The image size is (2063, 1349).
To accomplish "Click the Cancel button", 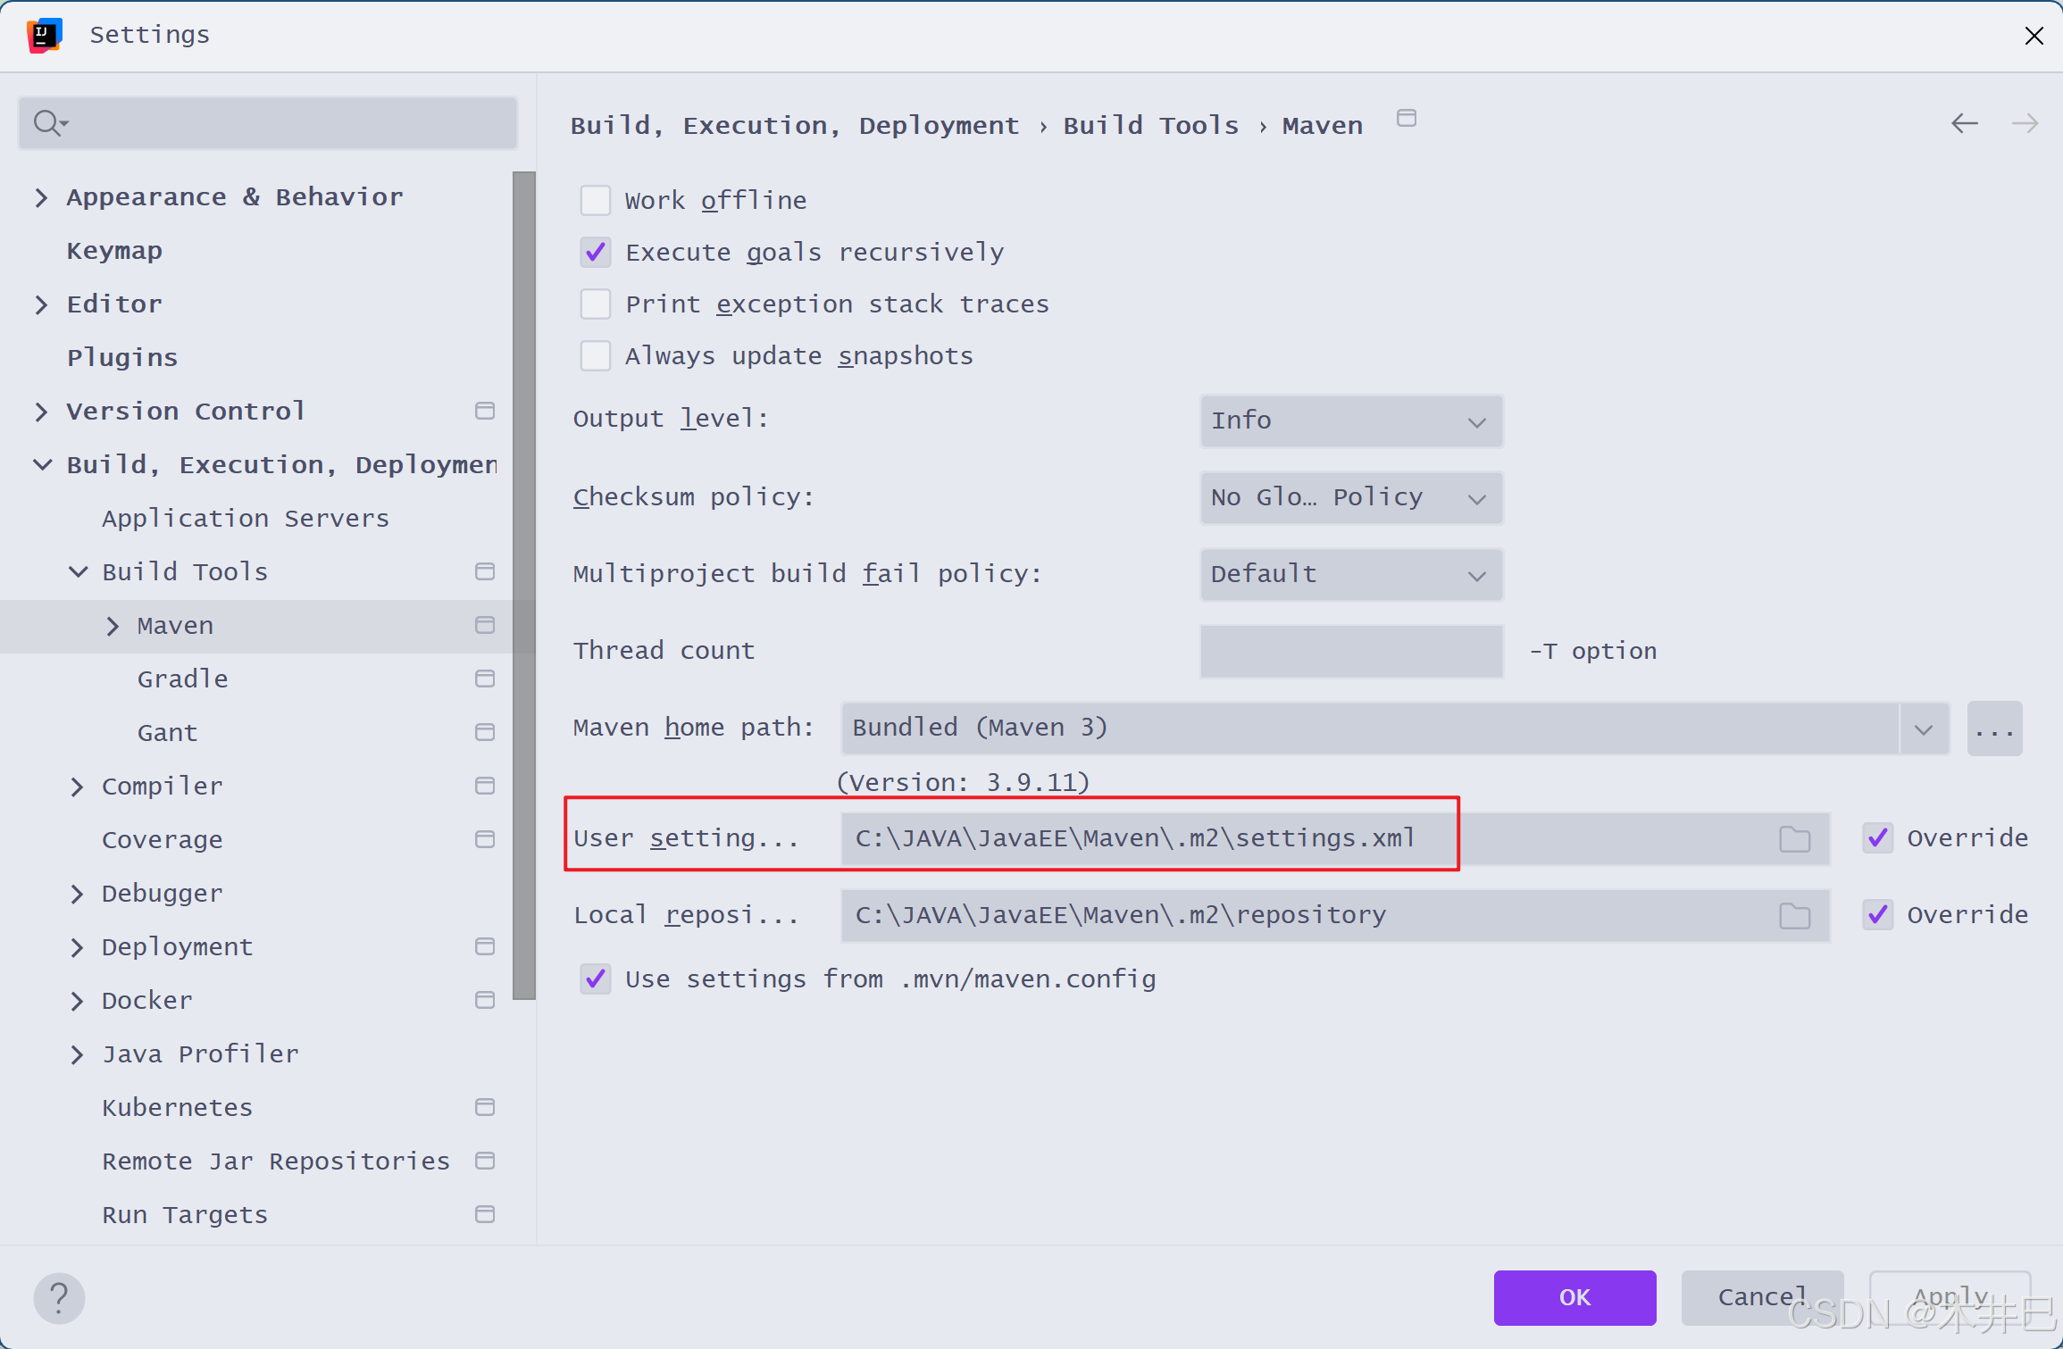I will point(1761,1297).
